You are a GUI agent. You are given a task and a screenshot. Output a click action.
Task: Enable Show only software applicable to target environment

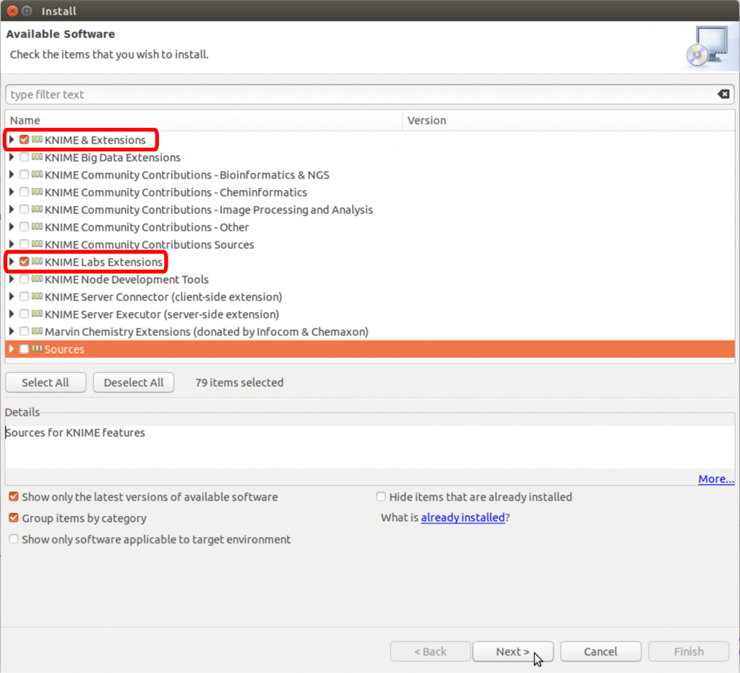[x=14, y=539]
